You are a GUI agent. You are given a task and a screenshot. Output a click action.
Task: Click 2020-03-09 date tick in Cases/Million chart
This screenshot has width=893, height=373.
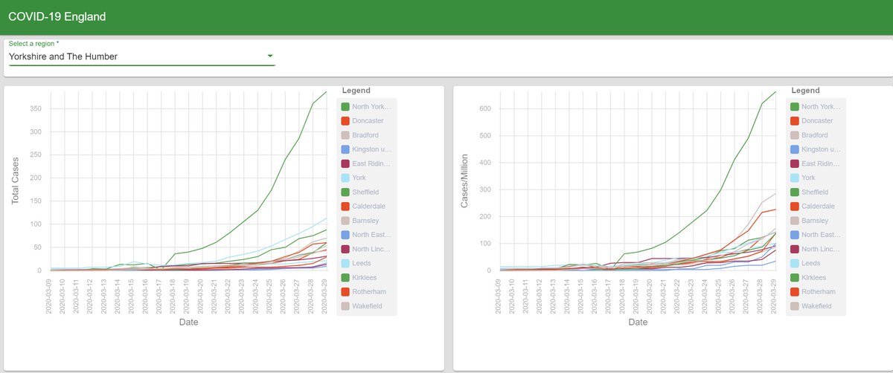[499, 295]
